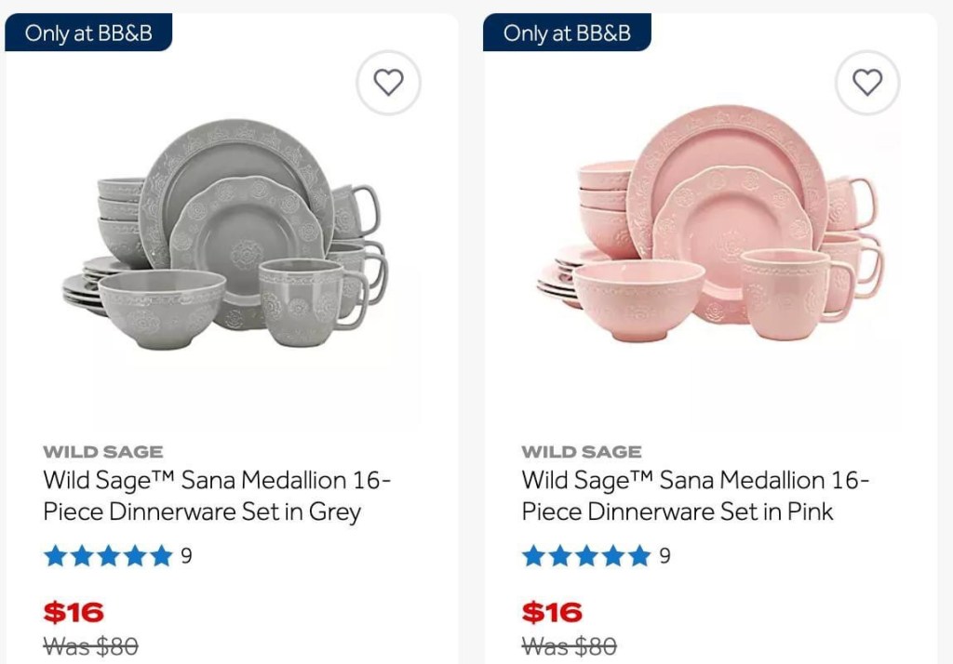This screenshot has height=664, width=953.
Task: Favorite the Pink dinnerware set with heart icon
Action: pos(866,83)
